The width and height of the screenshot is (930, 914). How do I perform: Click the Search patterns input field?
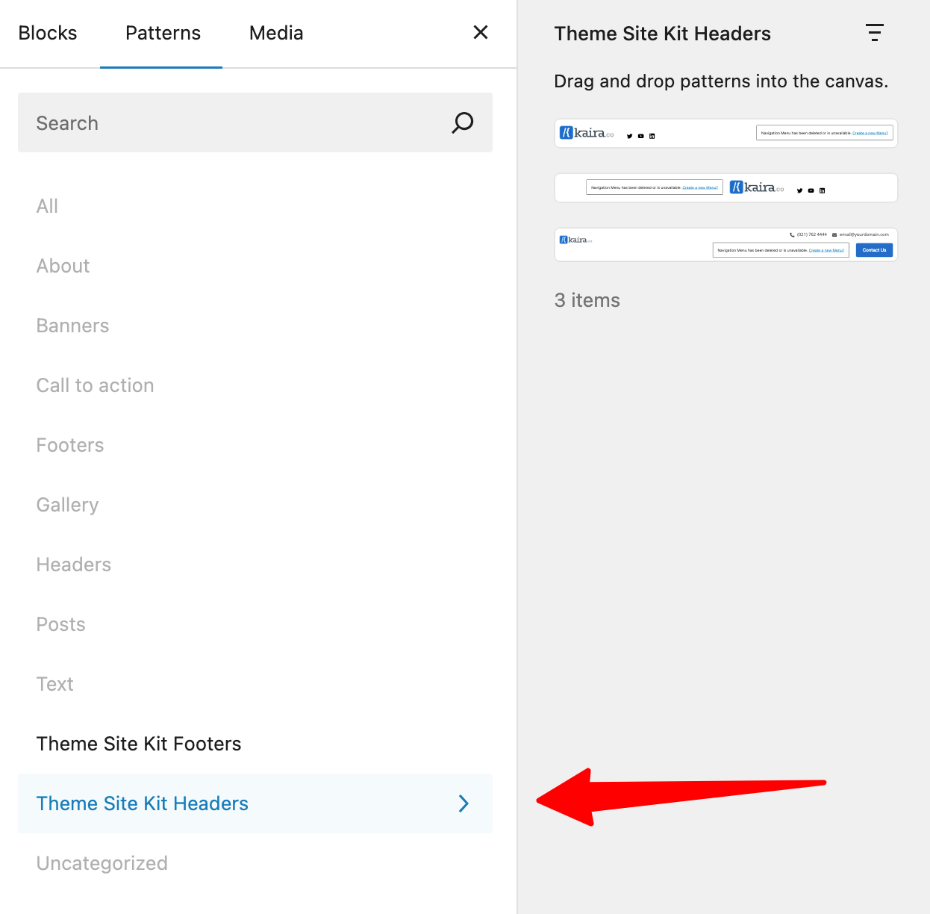239,122
